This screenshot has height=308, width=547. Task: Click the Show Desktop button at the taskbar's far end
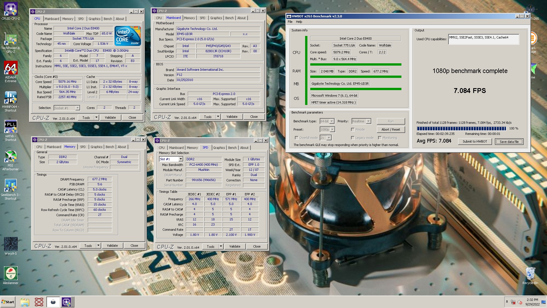coord(544,302)
